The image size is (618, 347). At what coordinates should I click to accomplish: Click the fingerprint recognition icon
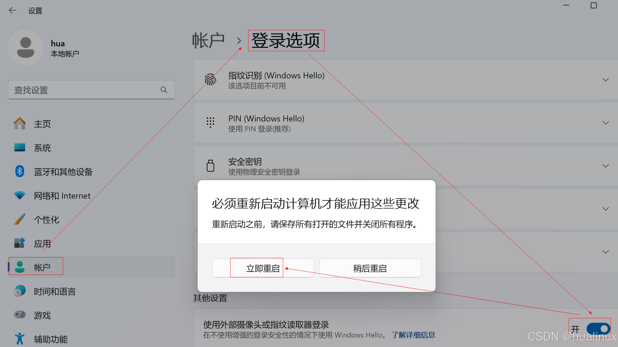coord(210,80)
